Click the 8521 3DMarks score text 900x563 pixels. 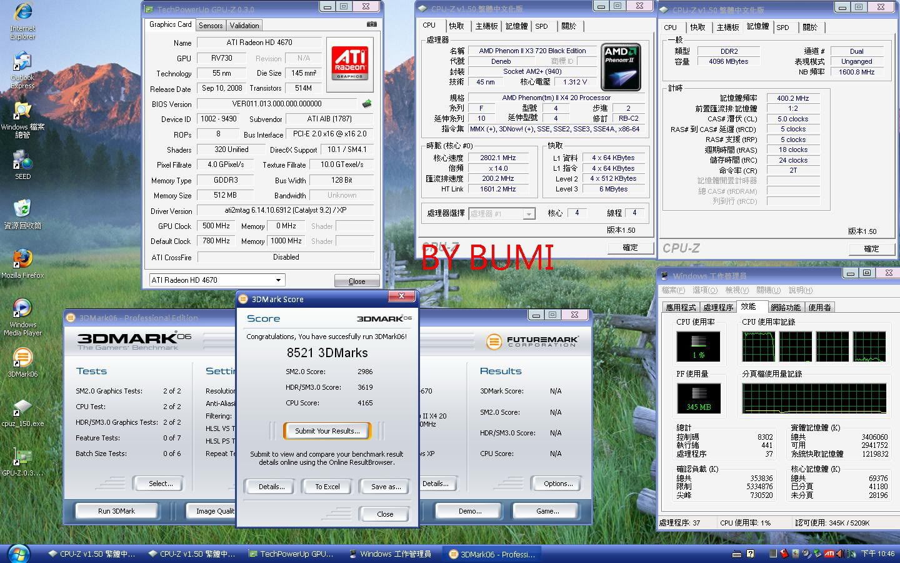(327, 353)
